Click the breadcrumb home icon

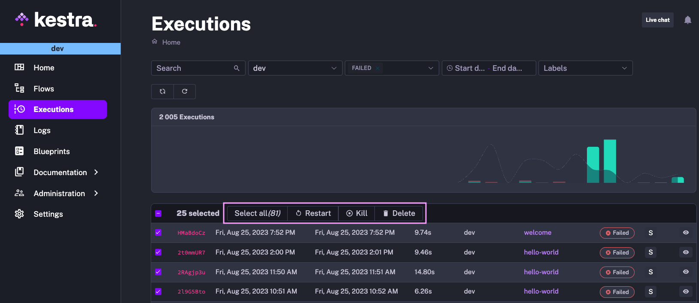pos(155,42)
